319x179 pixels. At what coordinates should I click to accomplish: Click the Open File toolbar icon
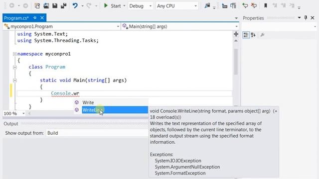tap(46, 5)
